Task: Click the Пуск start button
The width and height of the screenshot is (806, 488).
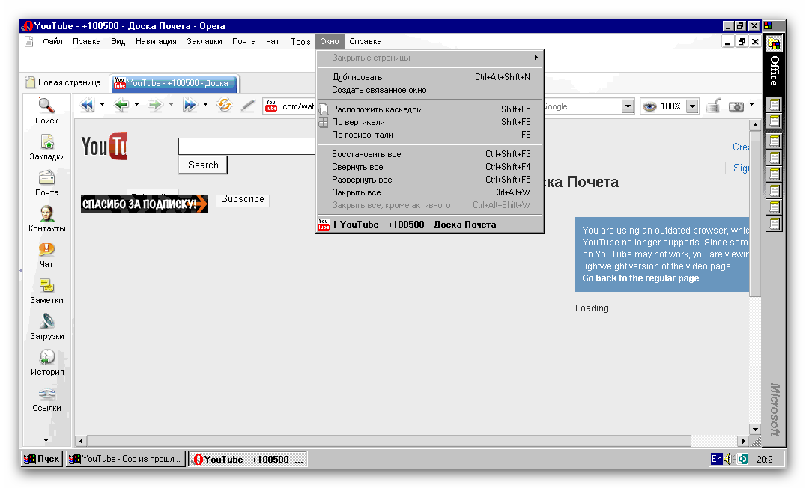Action: click(x=42, y=459)
